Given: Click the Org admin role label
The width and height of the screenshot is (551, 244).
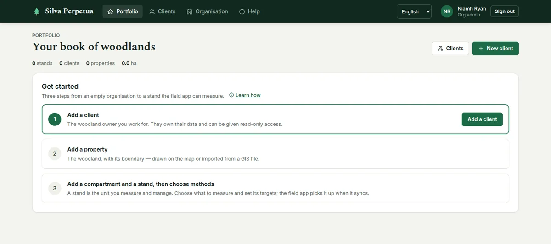Looking at the screenshot, I should pyautogui.click(x=469, y=15).
